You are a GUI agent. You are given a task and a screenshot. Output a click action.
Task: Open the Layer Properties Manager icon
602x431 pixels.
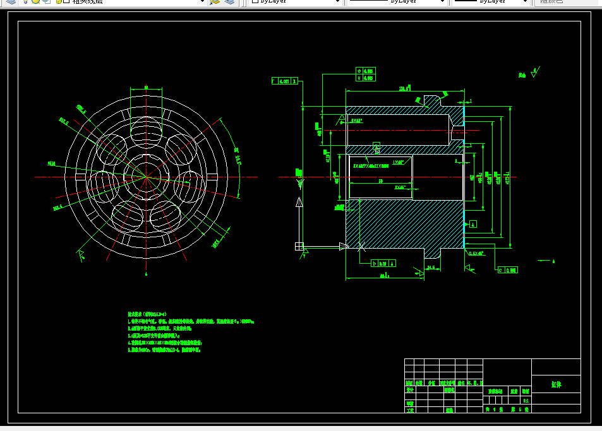(11, 1)
